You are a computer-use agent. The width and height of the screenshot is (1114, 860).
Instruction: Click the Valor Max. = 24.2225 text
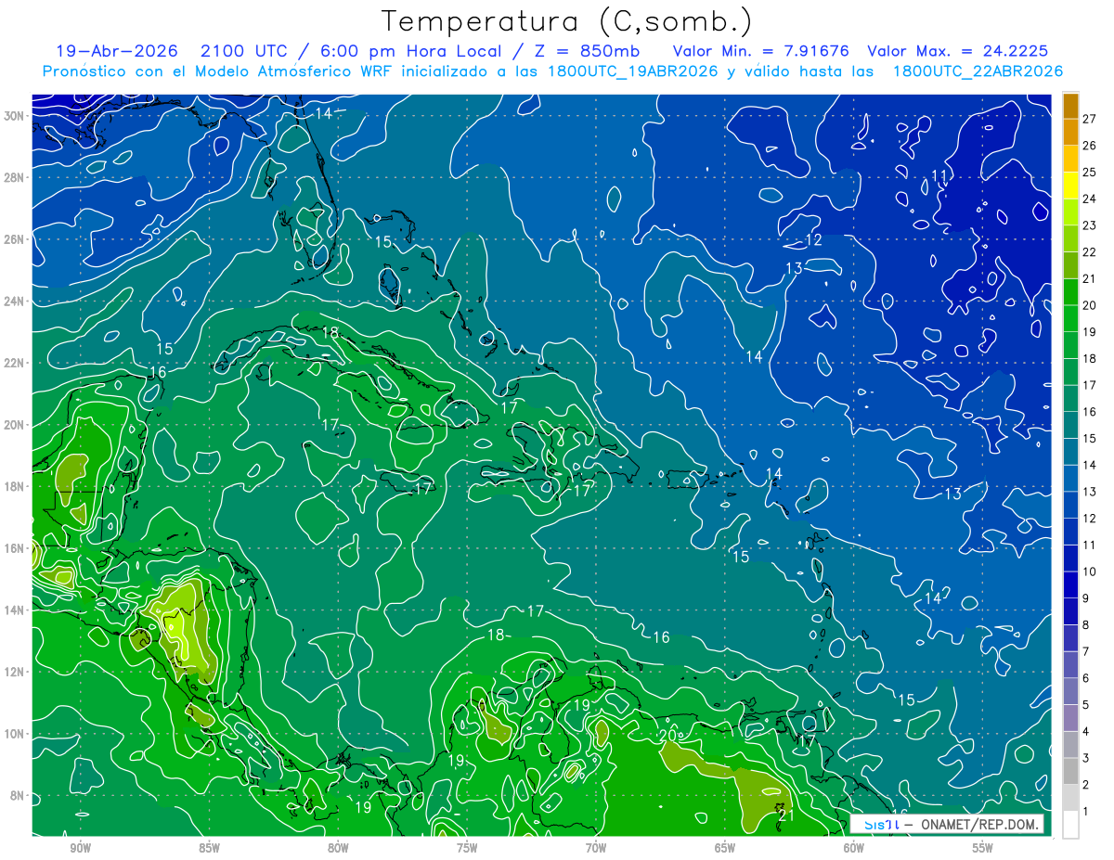click(957, 51)
